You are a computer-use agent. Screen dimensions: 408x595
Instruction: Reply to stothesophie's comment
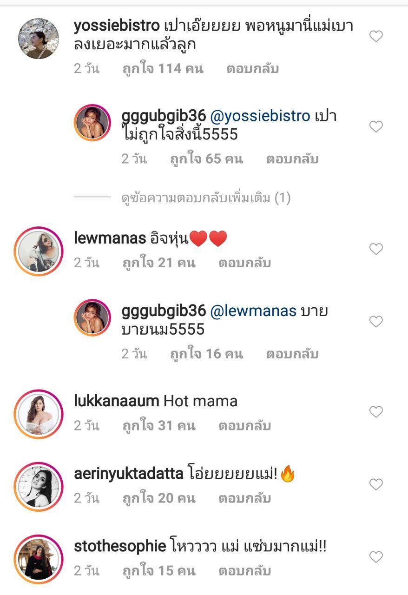[244, 571]
